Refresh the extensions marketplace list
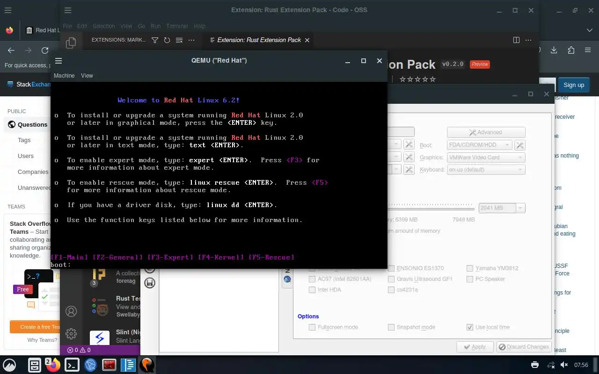Image resolution: width=599 pixels, height=374 pixels. coord(167,40)
